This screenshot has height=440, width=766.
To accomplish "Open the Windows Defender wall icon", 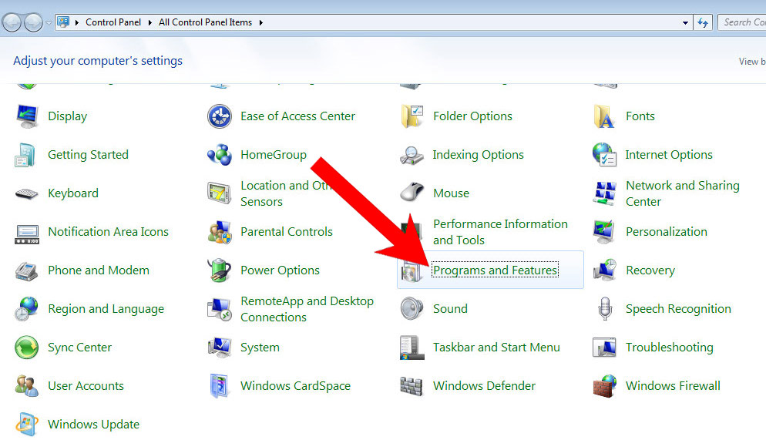I will (x=412, y=386).
